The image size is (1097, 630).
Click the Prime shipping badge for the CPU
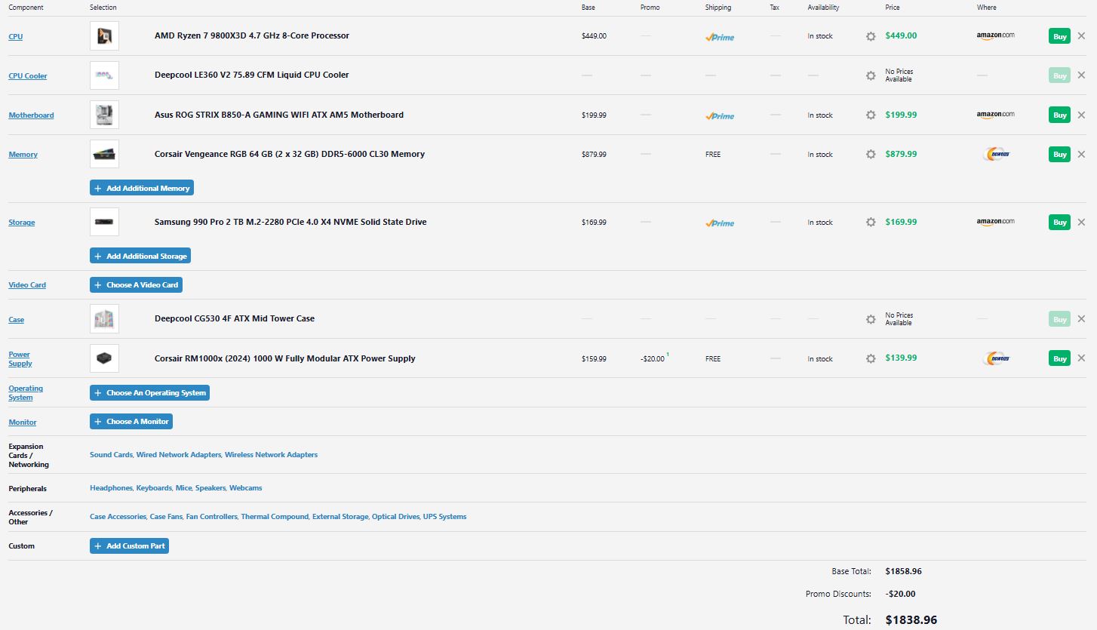[720, 37]
